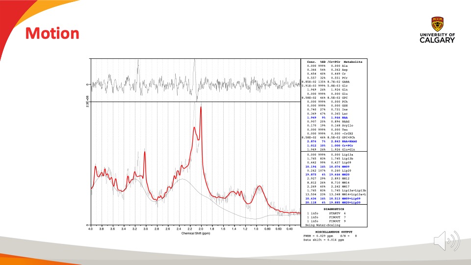The height and width of the screenshot is (265, 471).
Task: Click the 1.0 tick label on x-axis
Action: (256, 229)
